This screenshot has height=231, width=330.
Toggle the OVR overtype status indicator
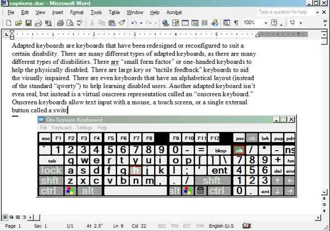pos(200,226)
